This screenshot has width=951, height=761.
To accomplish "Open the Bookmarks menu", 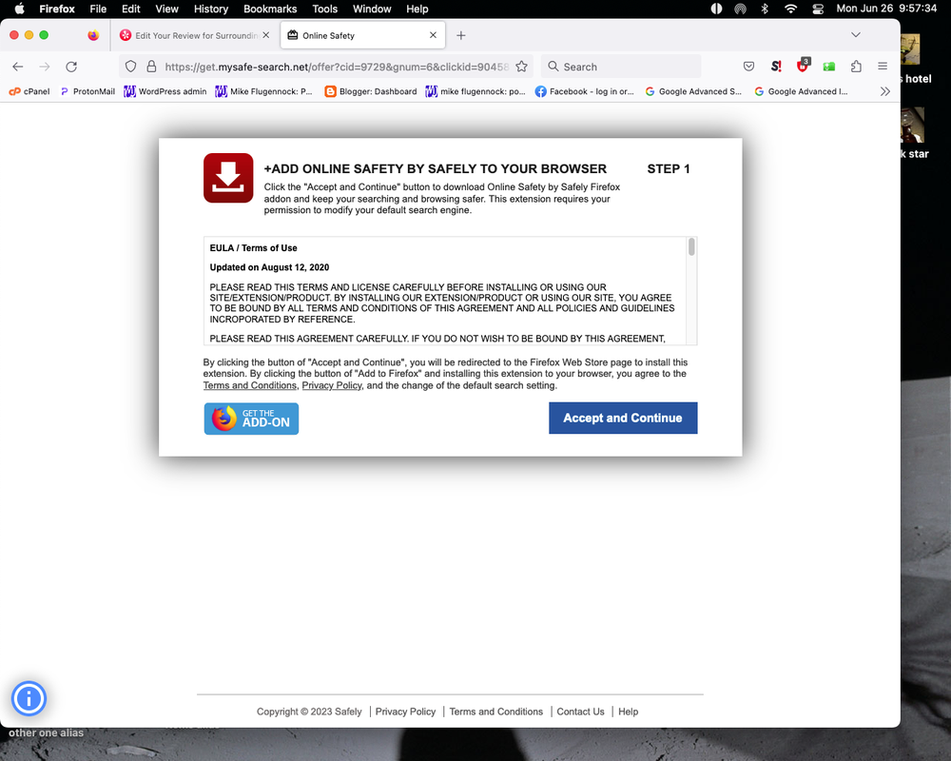I will point(269,9).
